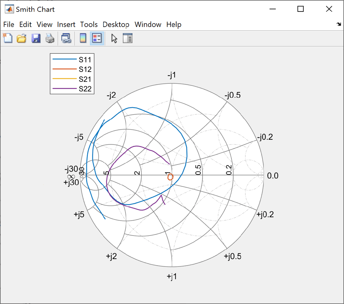The width and height of the screenshot is (344, 304).
Task: Open the Desktop menu
Action: click(x=116, y=25)
